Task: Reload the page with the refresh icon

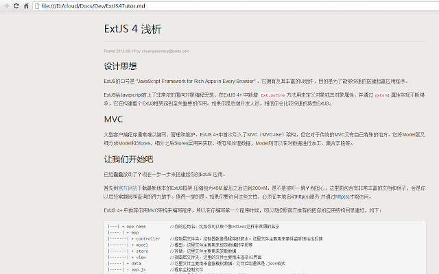Action: tap(16, 6)
